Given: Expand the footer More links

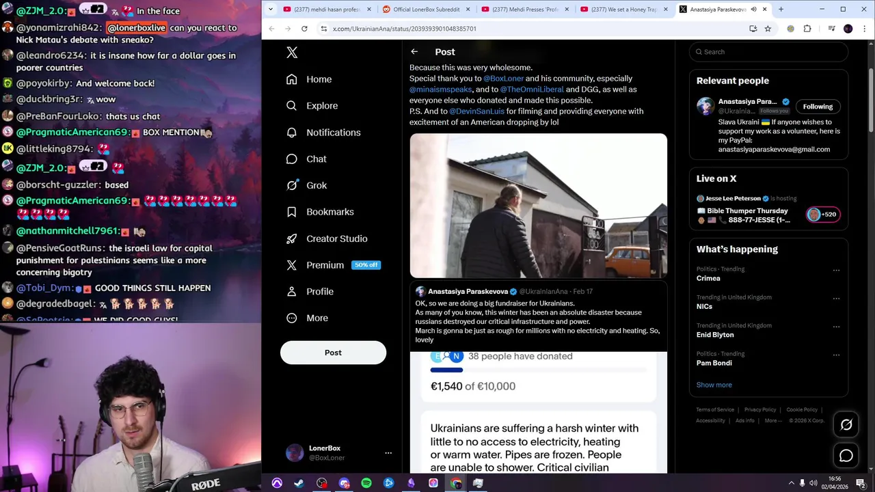Looking at the screenshot, I should point(772,421).
